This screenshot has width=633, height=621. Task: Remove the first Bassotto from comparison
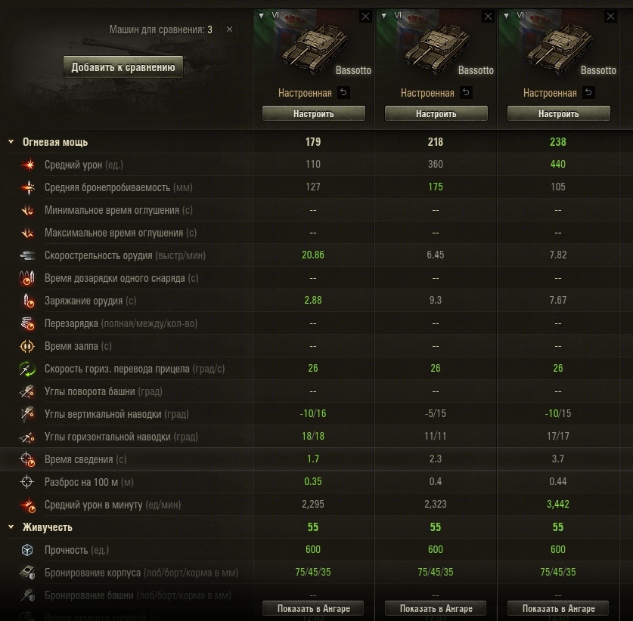coord(365,17)
